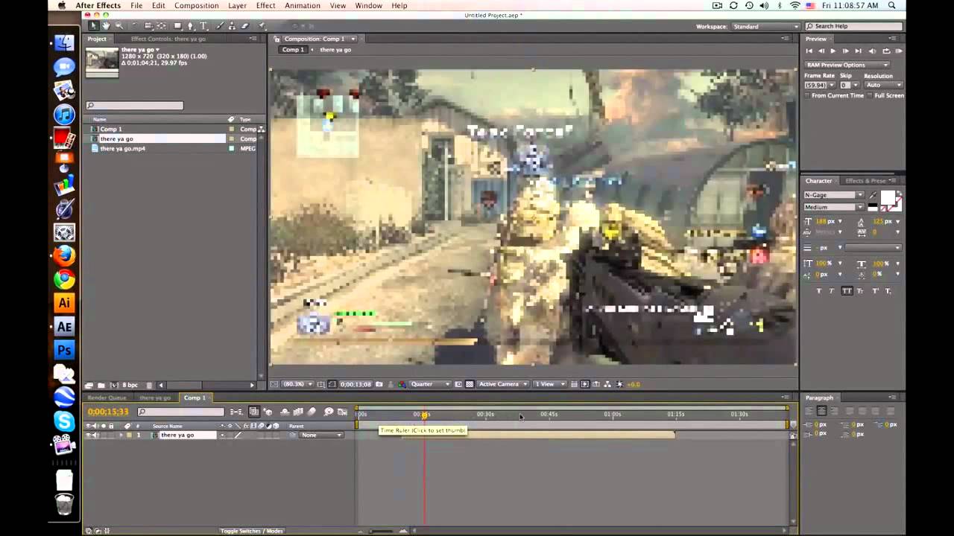Open the Animation menu

point(303,5)
